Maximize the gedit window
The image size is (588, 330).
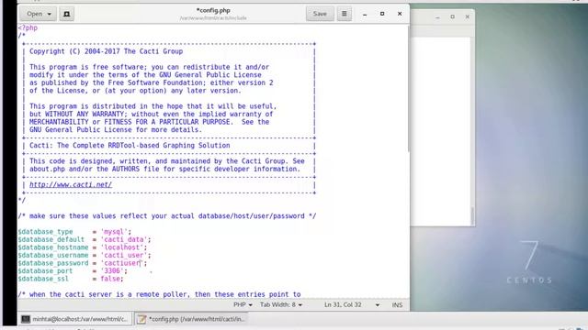pyautogui.click(x=382, y=14)
